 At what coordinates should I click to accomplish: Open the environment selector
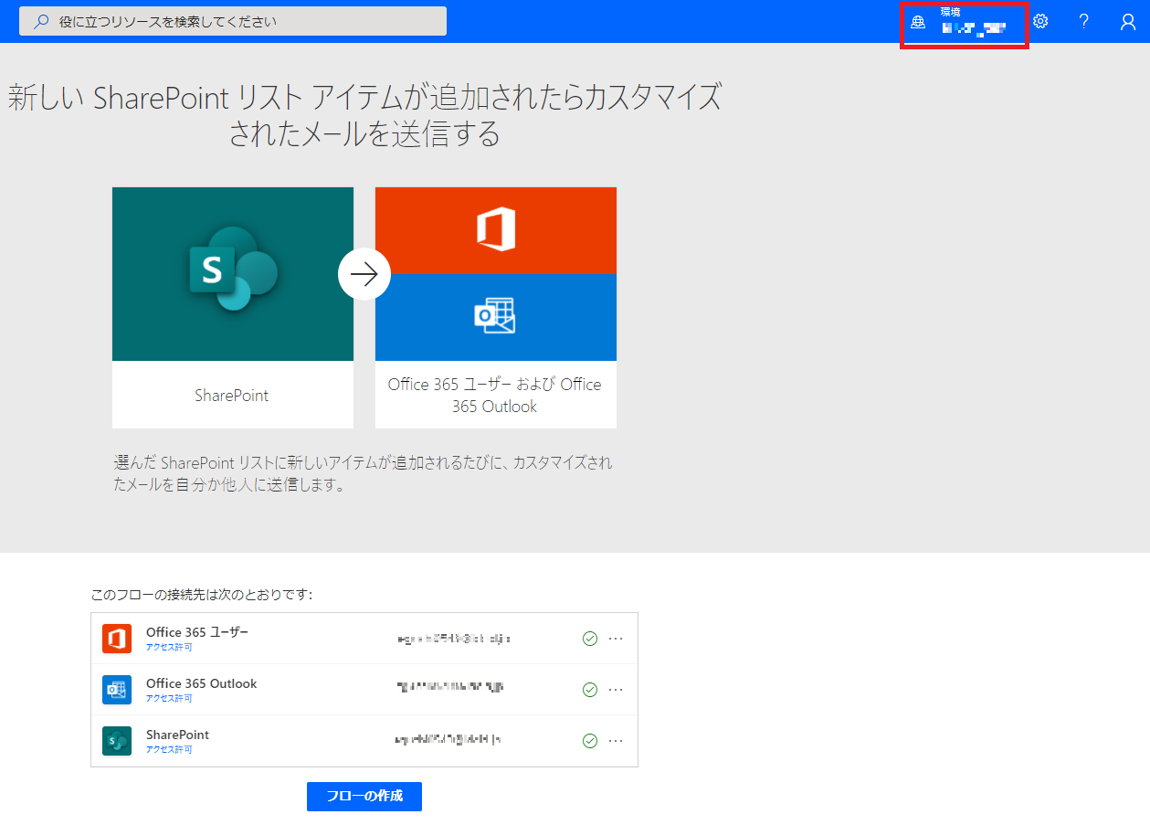[965, 22]
